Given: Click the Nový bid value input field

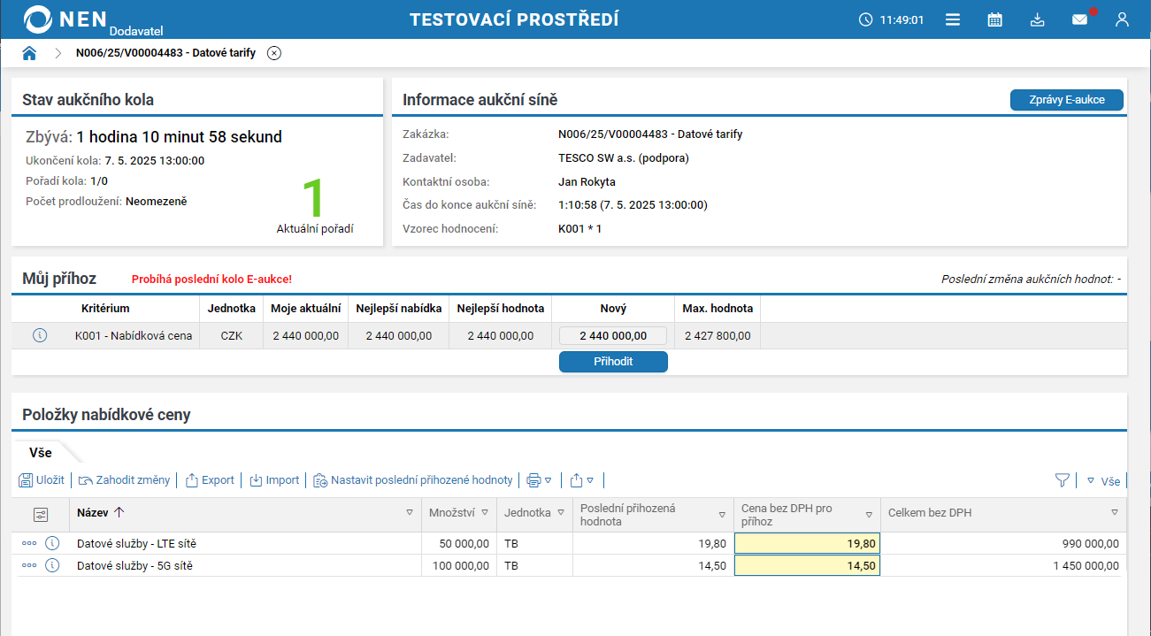Looking at the screenshot, I should click(613, 336).
